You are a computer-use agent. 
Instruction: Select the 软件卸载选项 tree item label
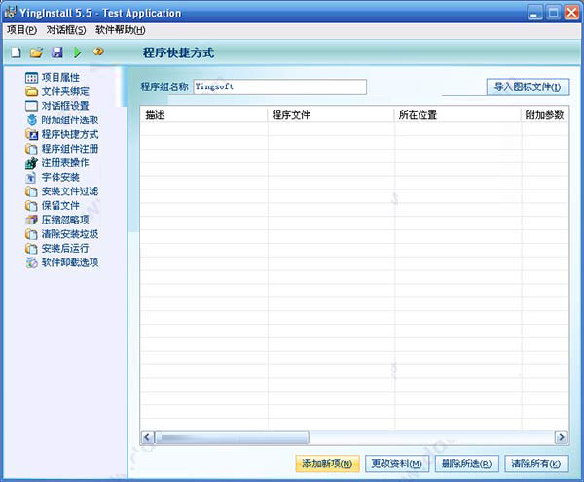[70, 262]
